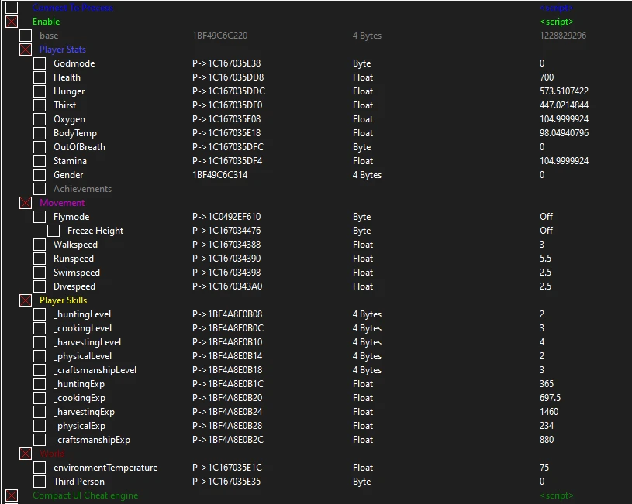The width and height of the screenshot is (632, 504).
Task: Freeze the Health value checkbox
Action: click(x=40, y=77)
